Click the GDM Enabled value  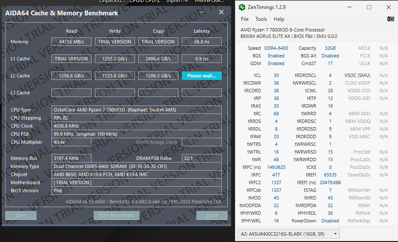(276, 63)
